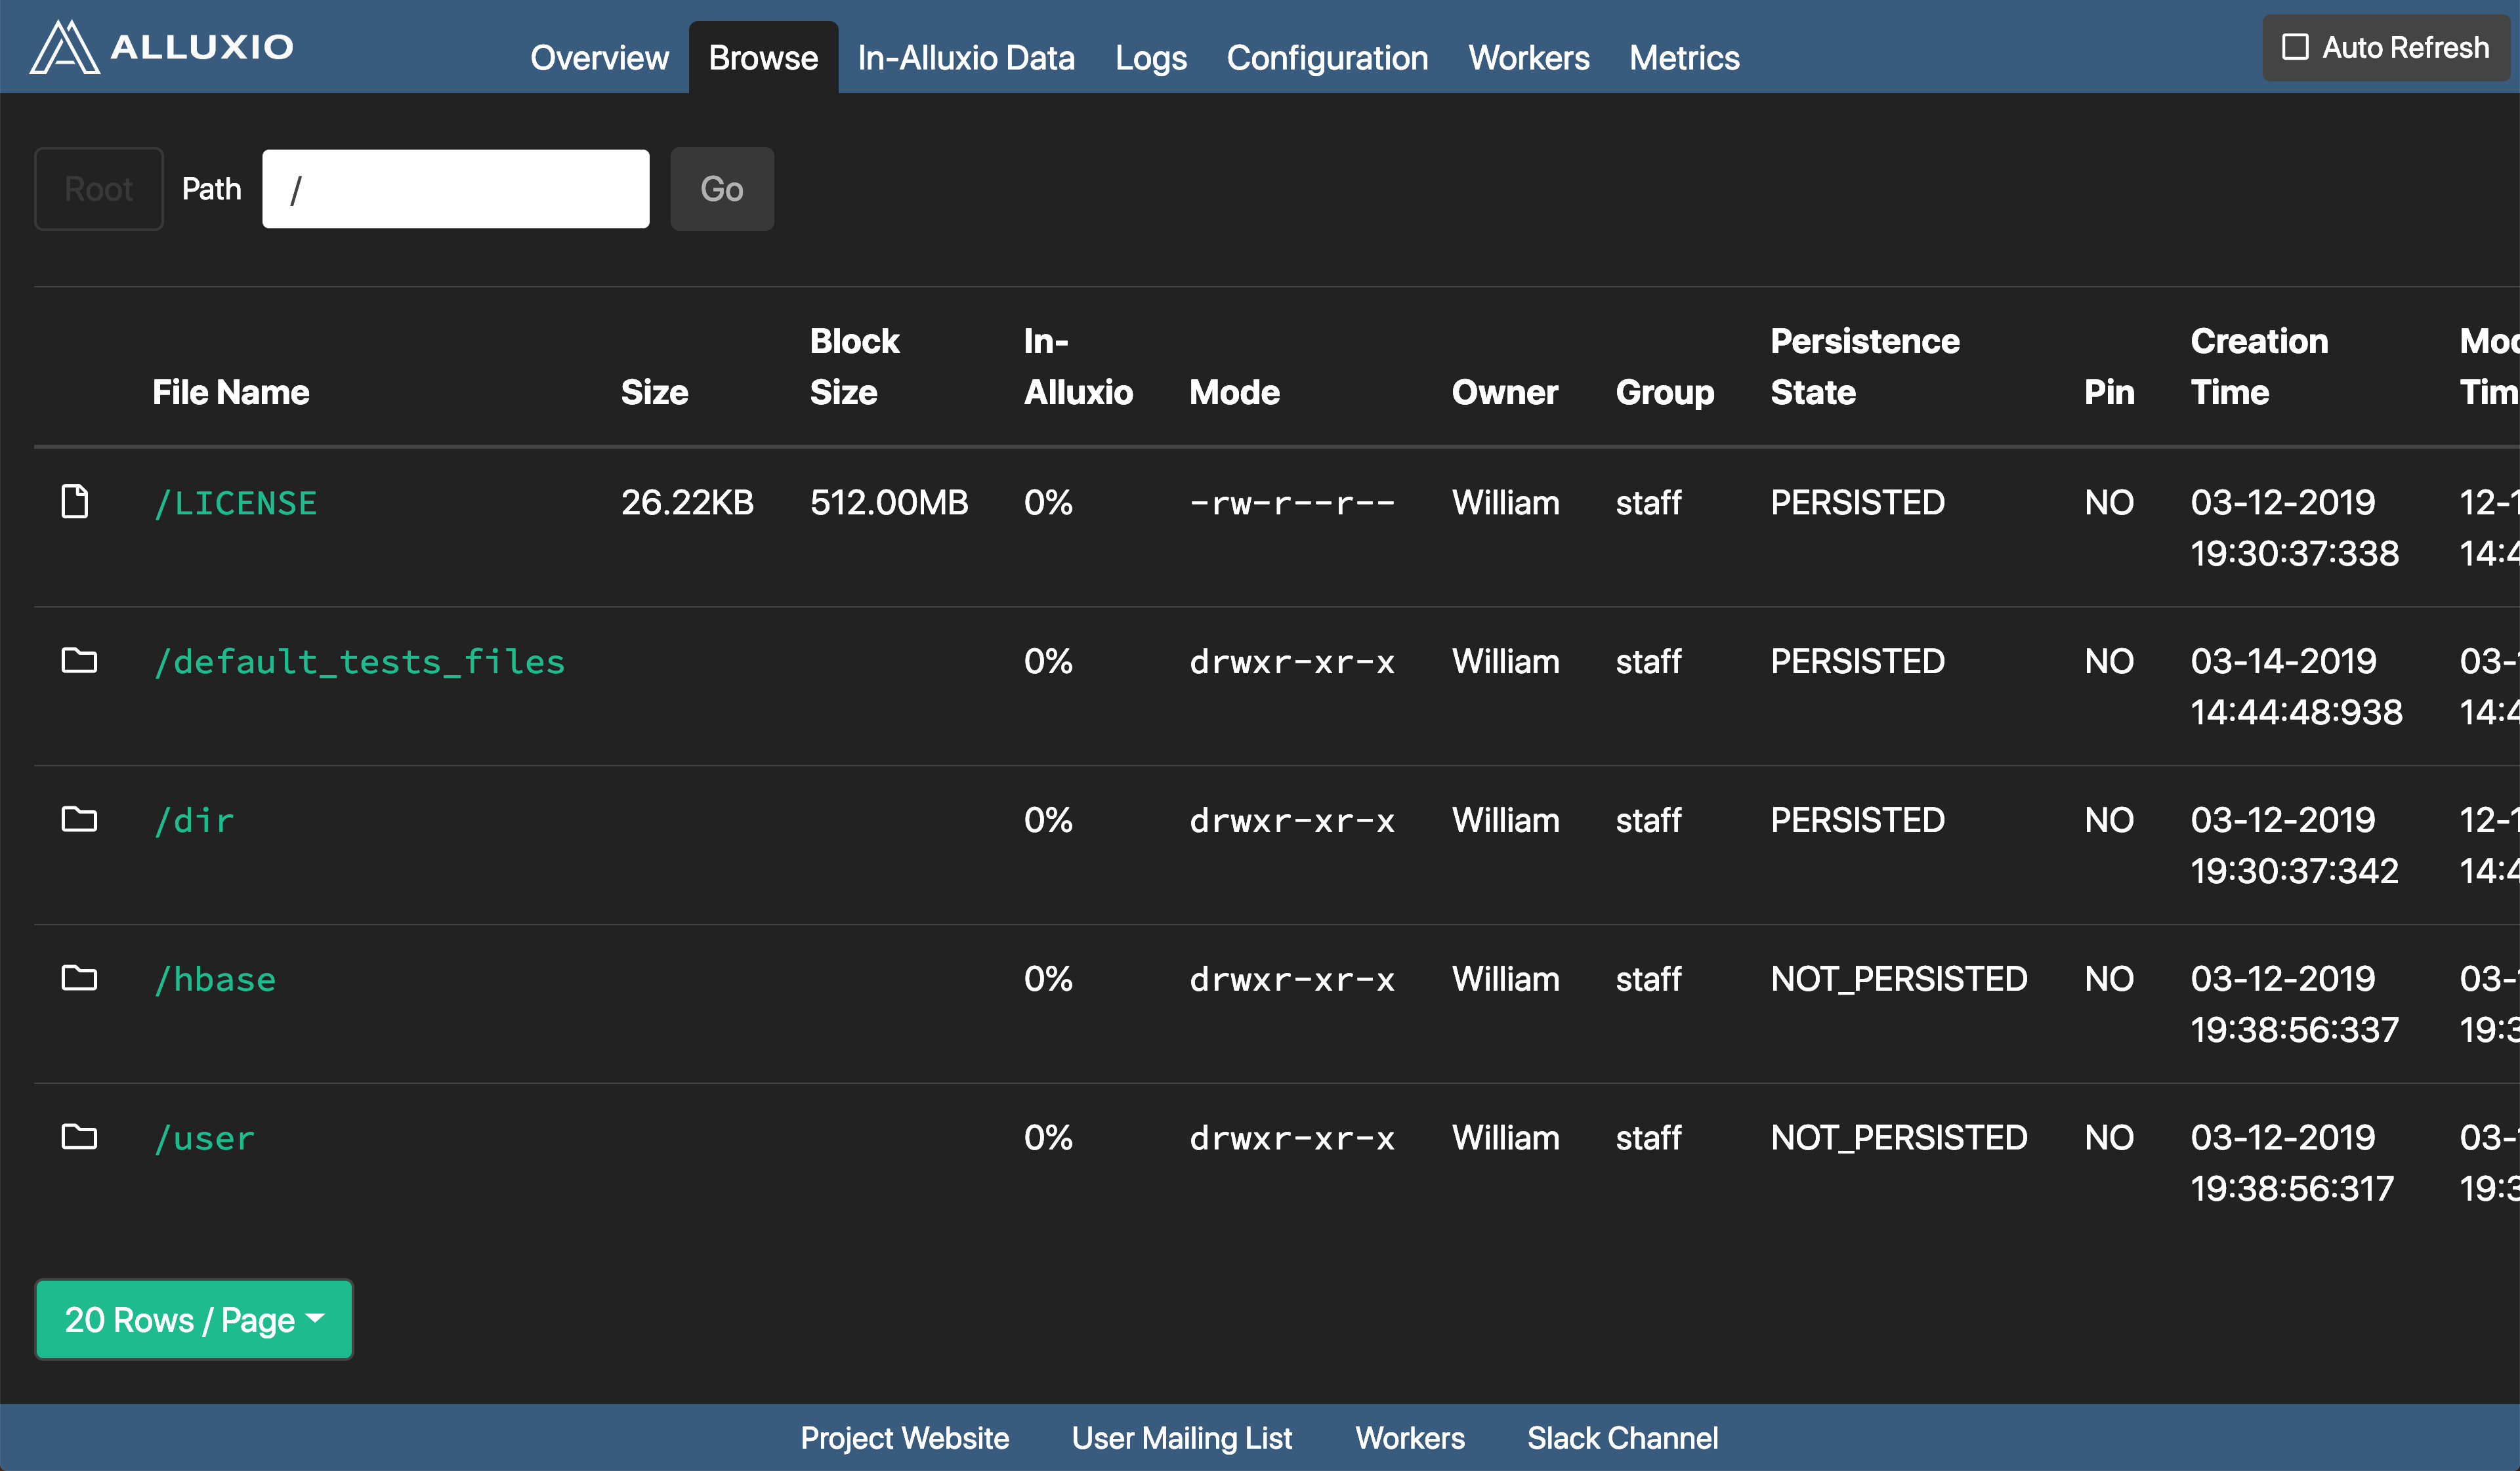Click the Alluxio logo icon

pos(64,47)
